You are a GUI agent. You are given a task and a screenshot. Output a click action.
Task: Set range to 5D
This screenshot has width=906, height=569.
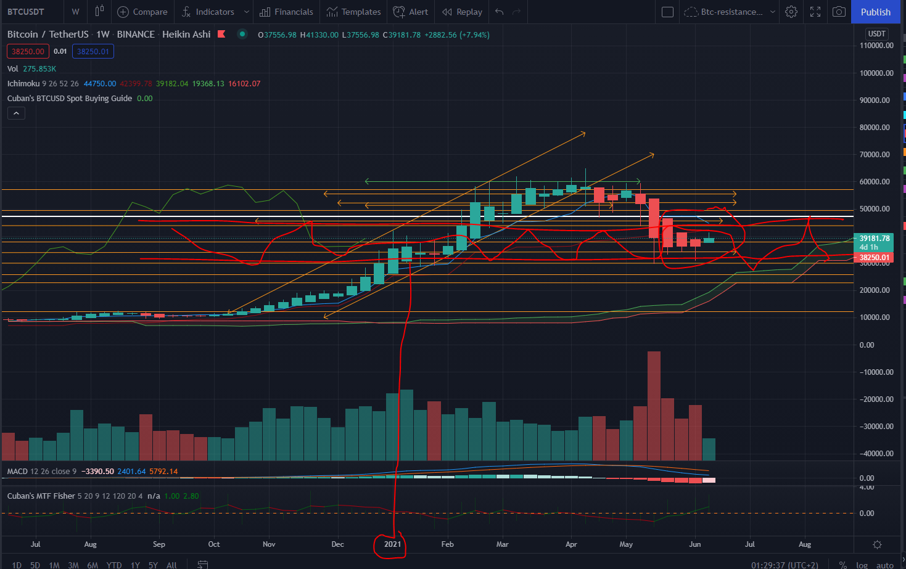tap(35, 565)
